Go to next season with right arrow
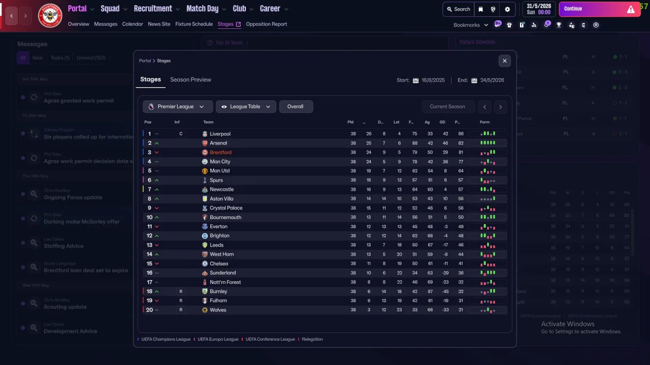This screenshot has width=650, height=365. click(500, 106)
